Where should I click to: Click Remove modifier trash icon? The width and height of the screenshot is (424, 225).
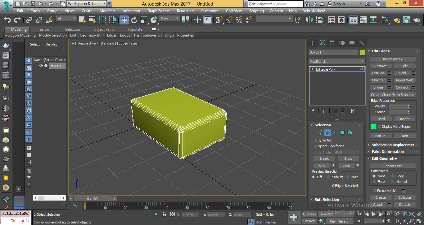pos(343,111)
